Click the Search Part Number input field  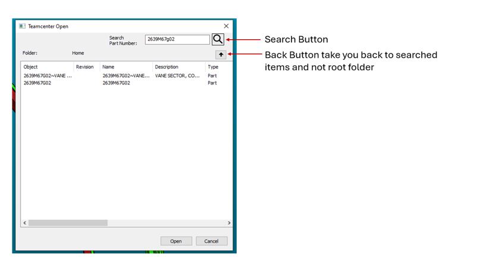[x=177, y=39]
